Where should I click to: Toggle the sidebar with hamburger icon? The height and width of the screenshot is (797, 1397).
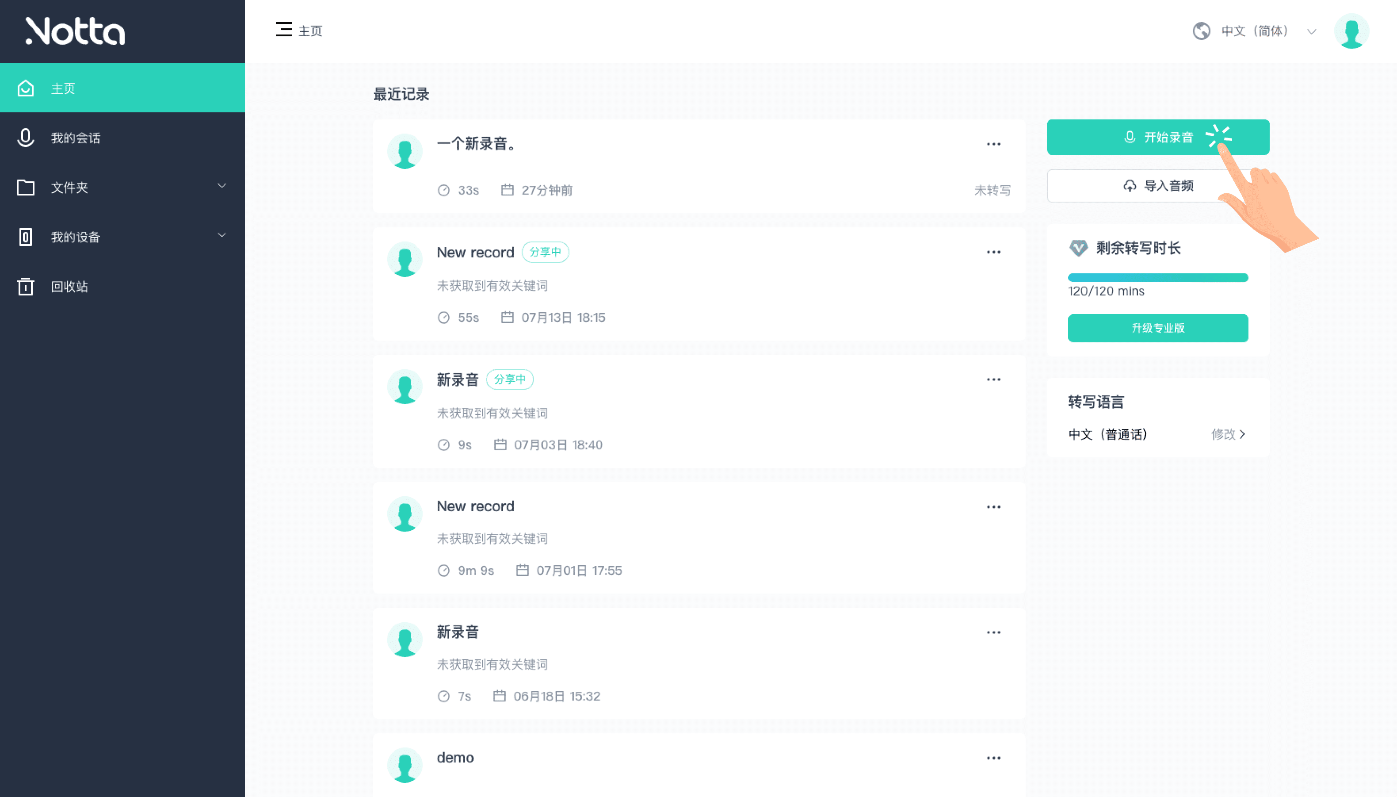[283, 31]
